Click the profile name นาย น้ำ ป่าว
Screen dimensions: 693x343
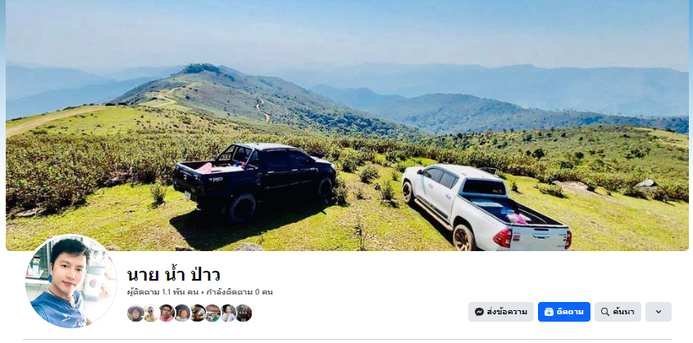coord(174,275)
